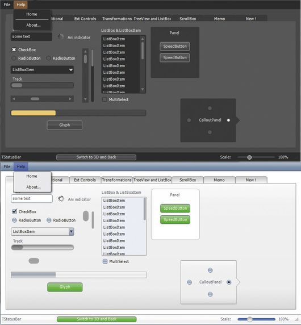301x325 pixels.
Task: Select top CalloutPanel radio in dark window
Action: click(x=210, y=108)
